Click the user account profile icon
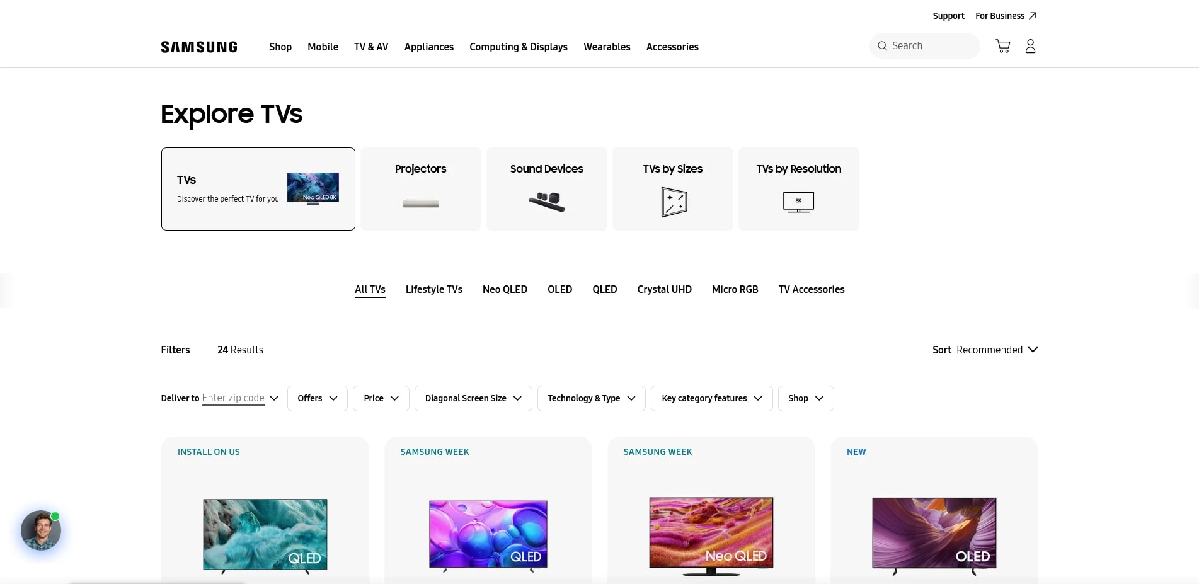 [x=1030, y=46]
